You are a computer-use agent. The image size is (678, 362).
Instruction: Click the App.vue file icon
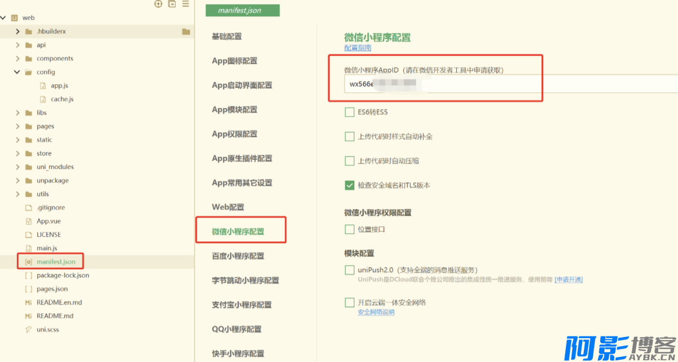(x=28, y=221)
